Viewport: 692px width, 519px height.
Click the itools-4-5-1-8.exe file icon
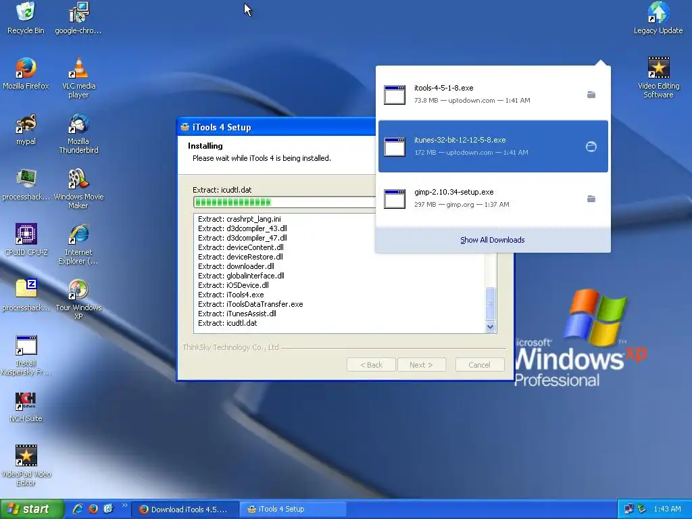pos(395,95)
